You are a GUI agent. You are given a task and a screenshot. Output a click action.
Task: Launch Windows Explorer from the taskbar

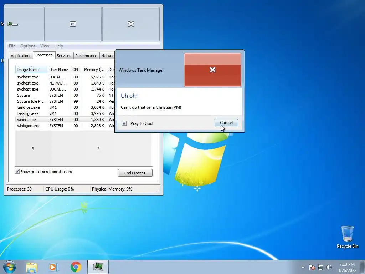click(32, 267)
